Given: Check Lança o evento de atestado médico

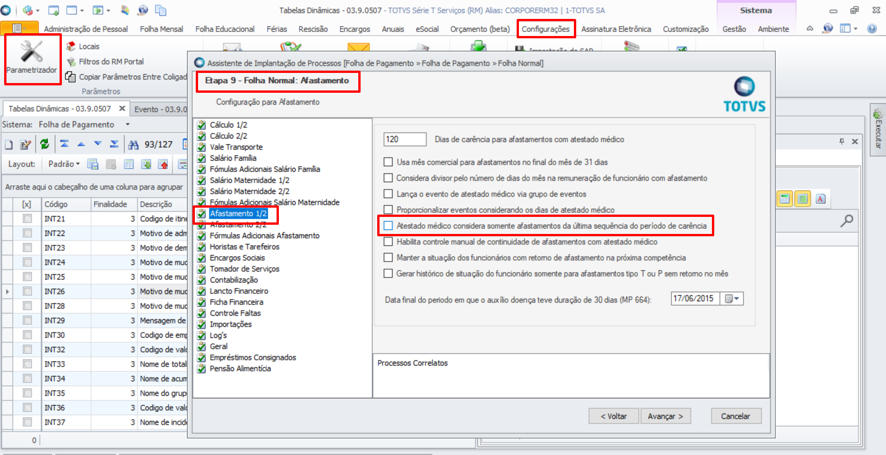Looking at the screenshot, I should (388, 194).
